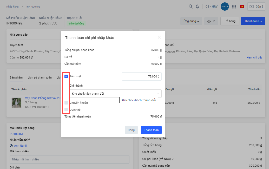Uncheck the Tiền mặt checkbox
The image size is (269, 169).
pos(66,76)
